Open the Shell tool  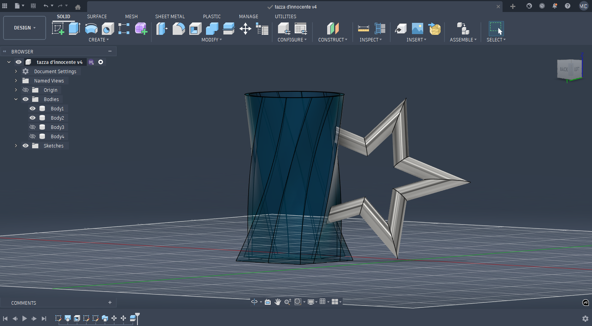coord(195,29)
